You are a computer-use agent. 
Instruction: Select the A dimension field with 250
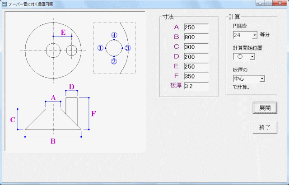[x=196, y=27]
